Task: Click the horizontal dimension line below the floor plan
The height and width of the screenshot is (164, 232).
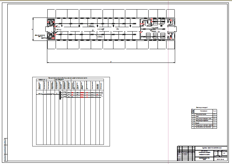Action: tap(111, 63)
